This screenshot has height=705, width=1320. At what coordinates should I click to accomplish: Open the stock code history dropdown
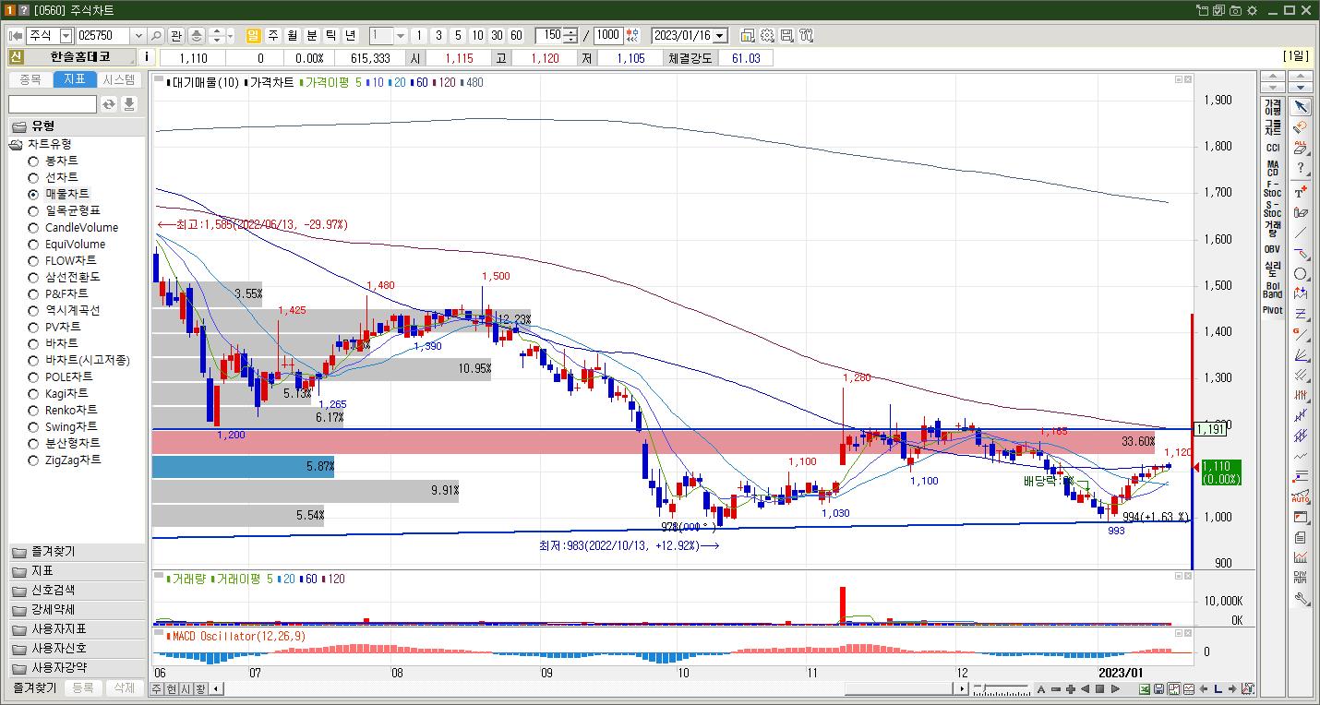[x=138, y=36]
